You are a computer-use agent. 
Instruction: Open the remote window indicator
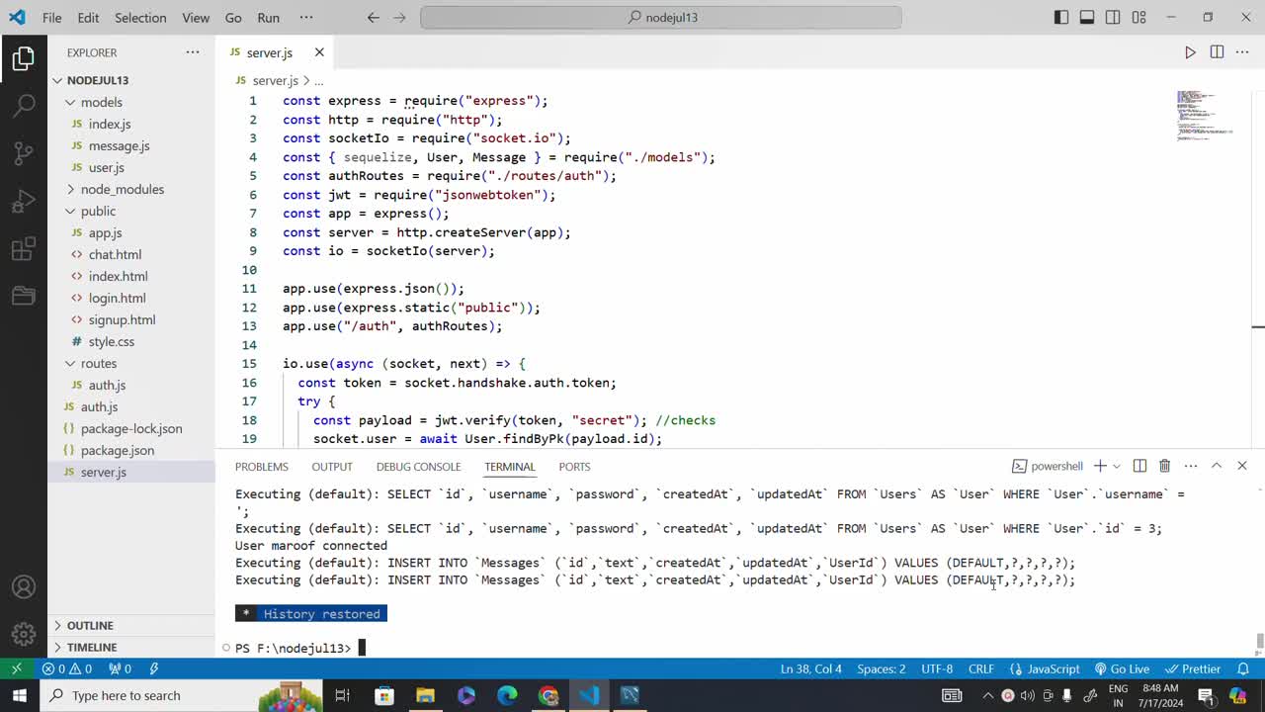point(16,668)
